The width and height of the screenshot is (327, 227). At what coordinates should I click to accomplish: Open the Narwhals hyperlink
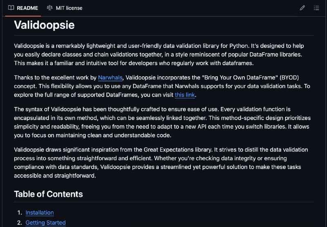110,77
